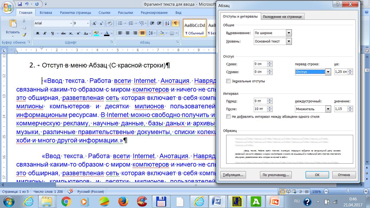Click the Save icon in quick access toolbar
The width and height of the screenshot is (370, 208).
(20, 4)
